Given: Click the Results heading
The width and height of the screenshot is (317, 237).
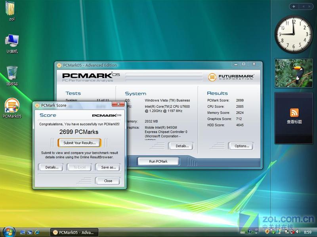Looking at the screenshot, I should click(217, 93).
